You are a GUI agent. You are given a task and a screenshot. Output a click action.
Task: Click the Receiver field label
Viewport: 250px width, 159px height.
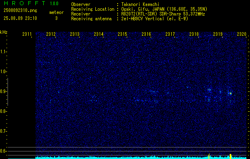tap(81, 14)
